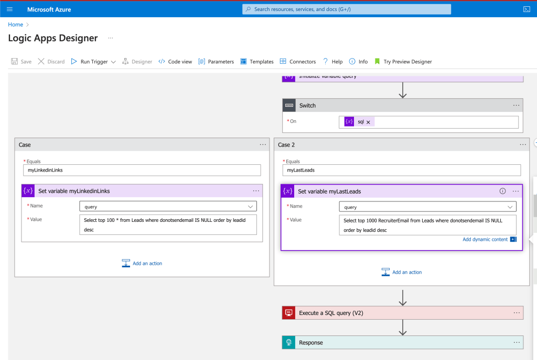Expand the Response action
537x360 pixels.
(403, 343)
